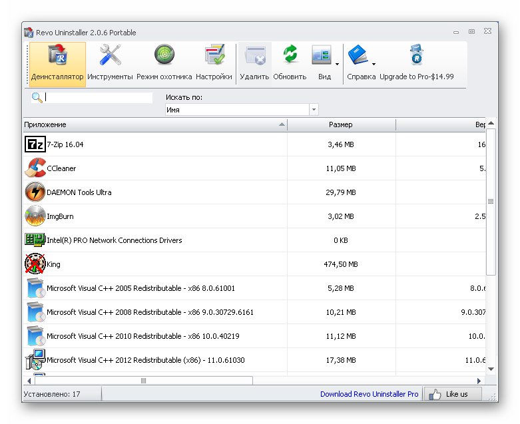The image size is (520, 424).
Task: Click the 10,21 MB size cell
Action: point(341,312)
